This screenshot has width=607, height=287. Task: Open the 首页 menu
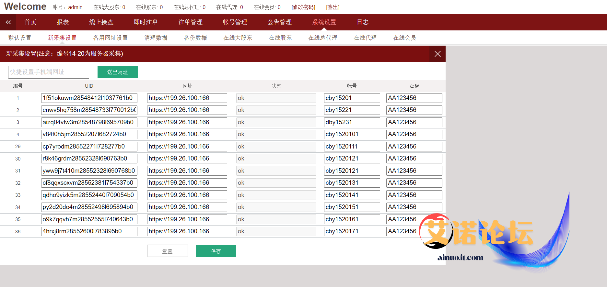tap(30, 22)
